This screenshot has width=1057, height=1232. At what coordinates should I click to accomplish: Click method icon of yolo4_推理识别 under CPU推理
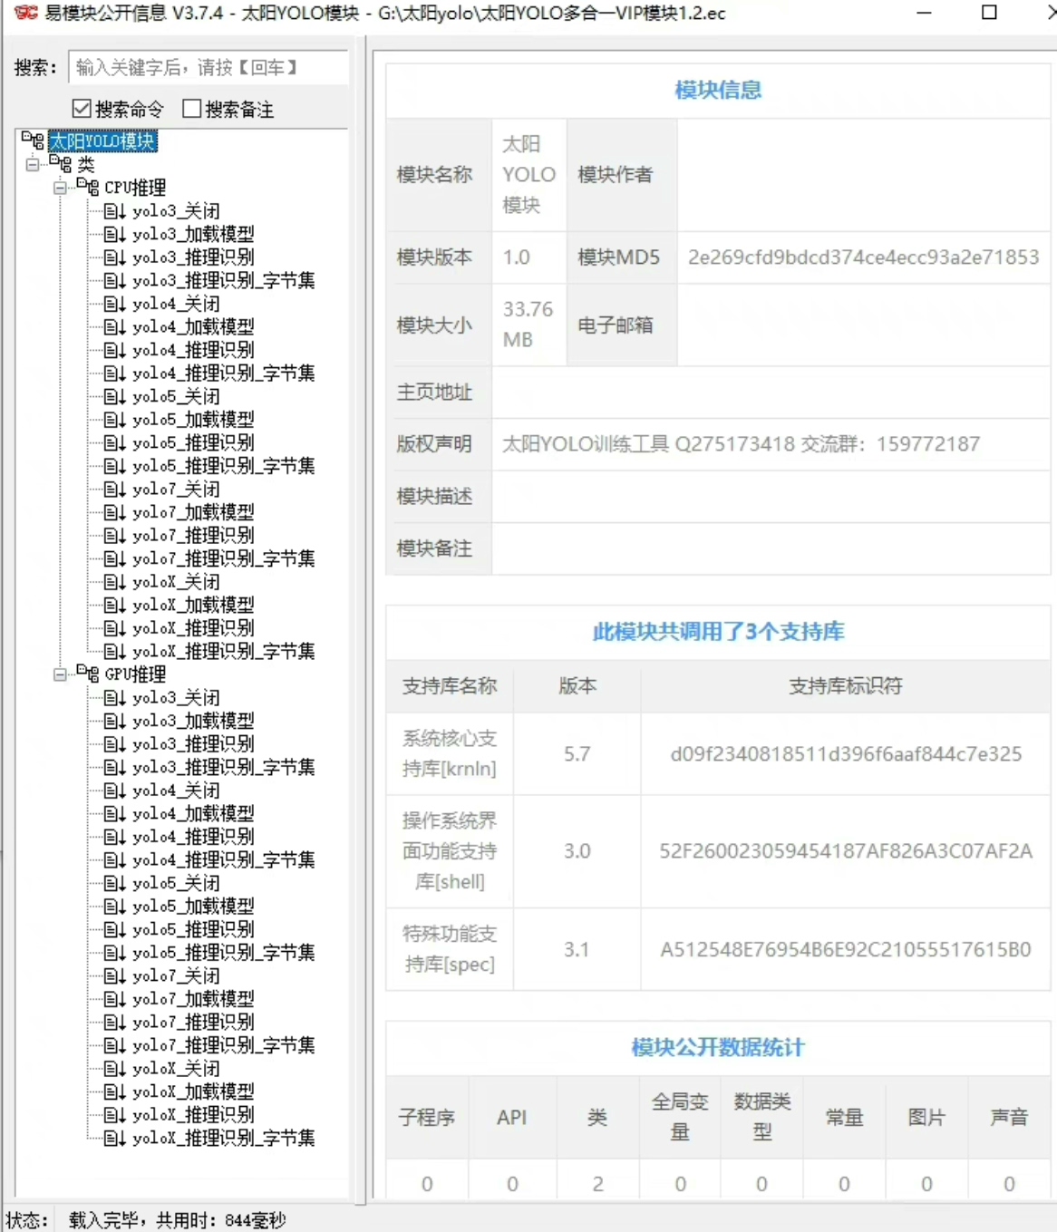tap(115, 349)
